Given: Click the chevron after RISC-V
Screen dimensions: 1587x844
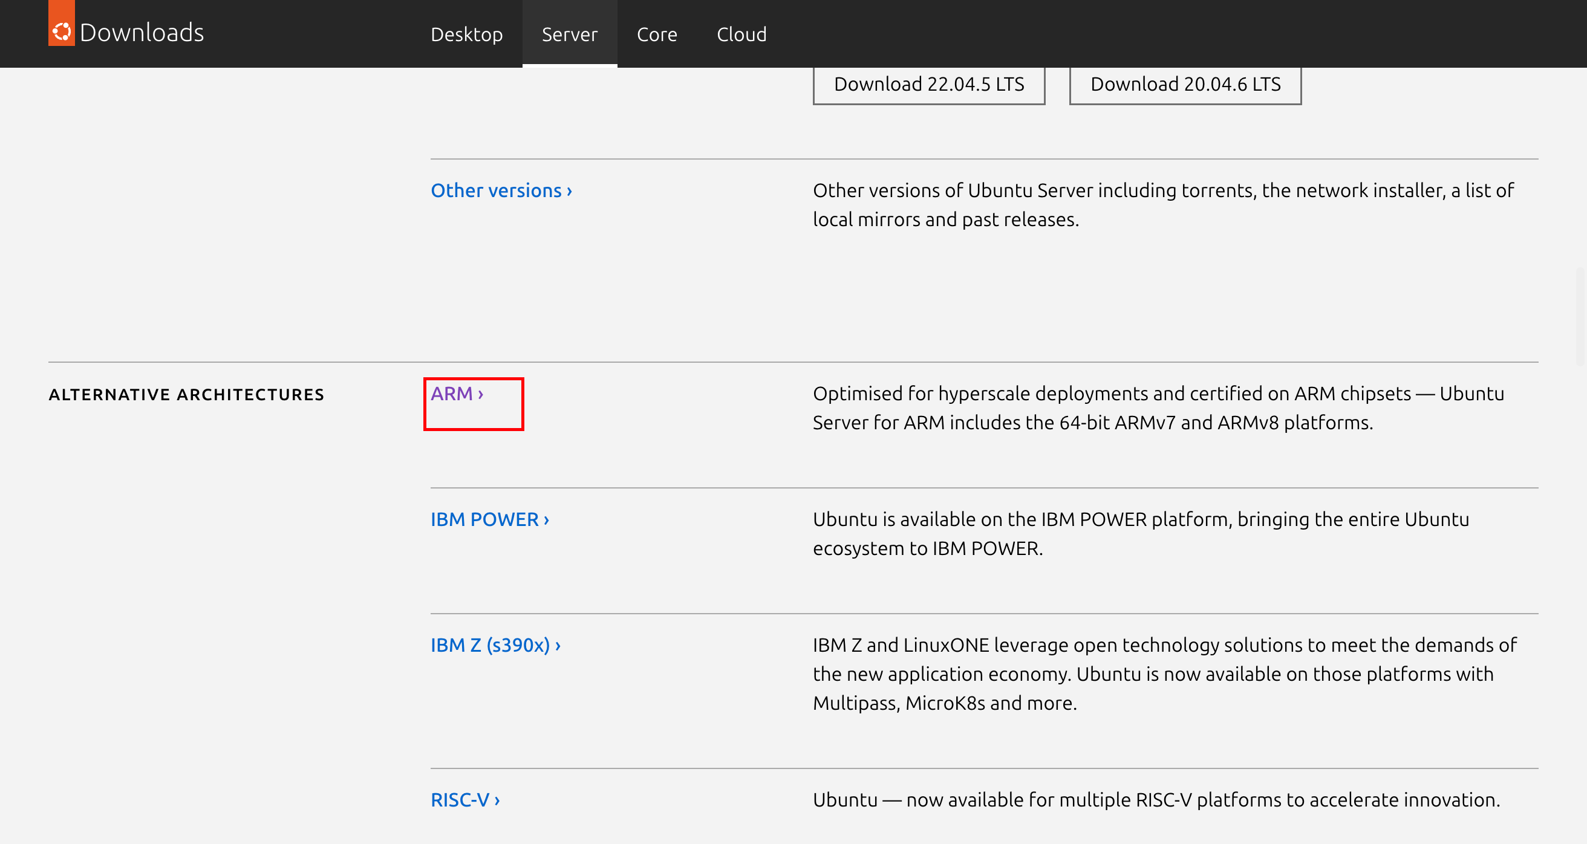Looking at the screenshot, I should (x=497, y=800).
